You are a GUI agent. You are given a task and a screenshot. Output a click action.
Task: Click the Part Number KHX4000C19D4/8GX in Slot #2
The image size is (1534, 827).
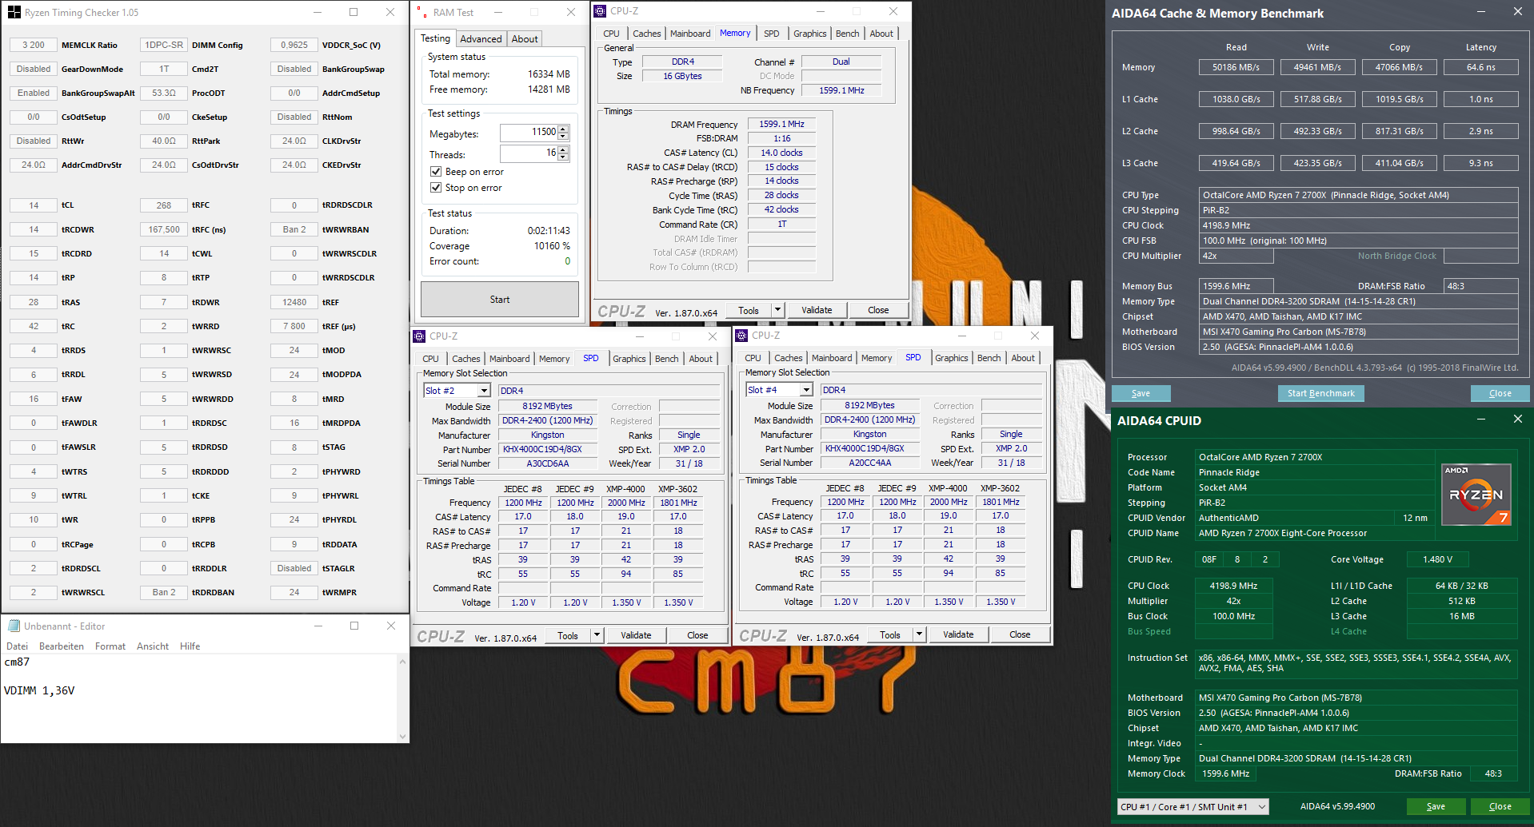547,449
